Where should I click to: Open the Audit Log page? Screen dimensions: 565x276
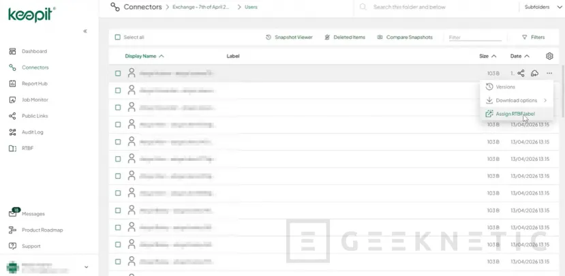tap(26, 132)
